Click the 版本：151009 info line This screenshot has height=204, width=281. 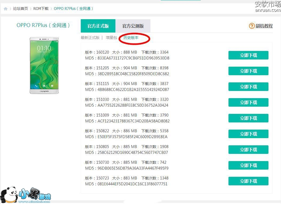point(127,115)
